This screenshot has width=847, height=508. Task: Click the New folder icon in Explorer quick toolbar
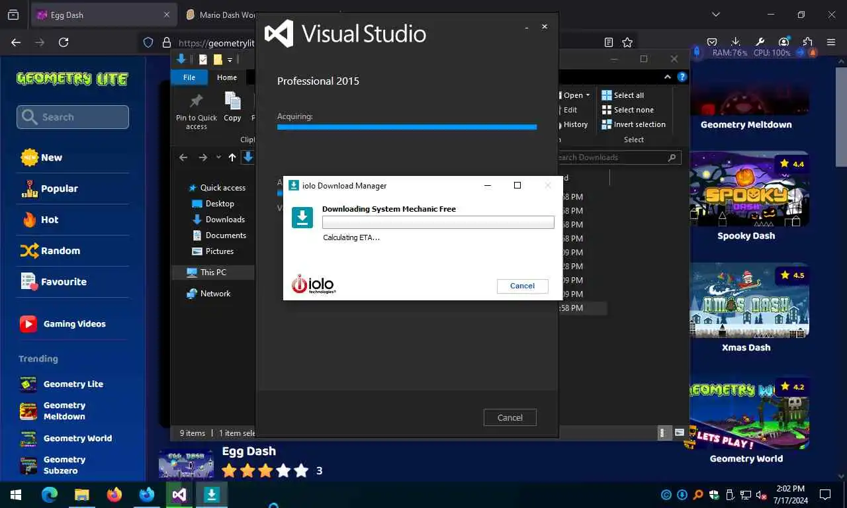[217, 60]
